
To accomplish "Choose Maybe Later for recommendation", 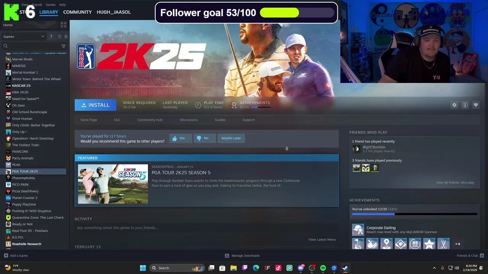I will pos(231,138).
